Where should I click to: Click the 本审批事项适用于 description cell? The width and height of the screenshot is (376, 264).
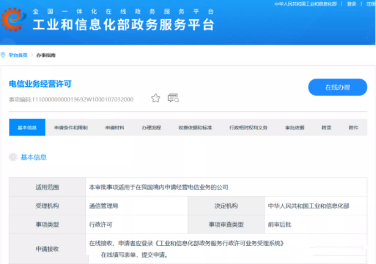tap(226, 187)
